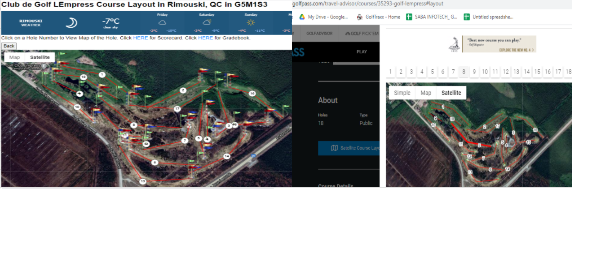Select hole 18 in GolfPass hole selector

pos(568,72)
